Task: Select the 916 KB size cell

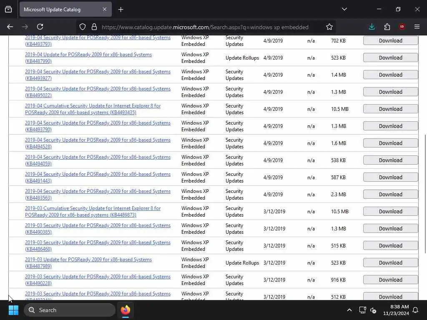Action: tap(338, 280)
